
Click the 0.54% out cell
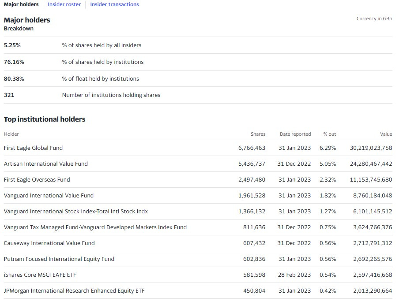(328, 275)
